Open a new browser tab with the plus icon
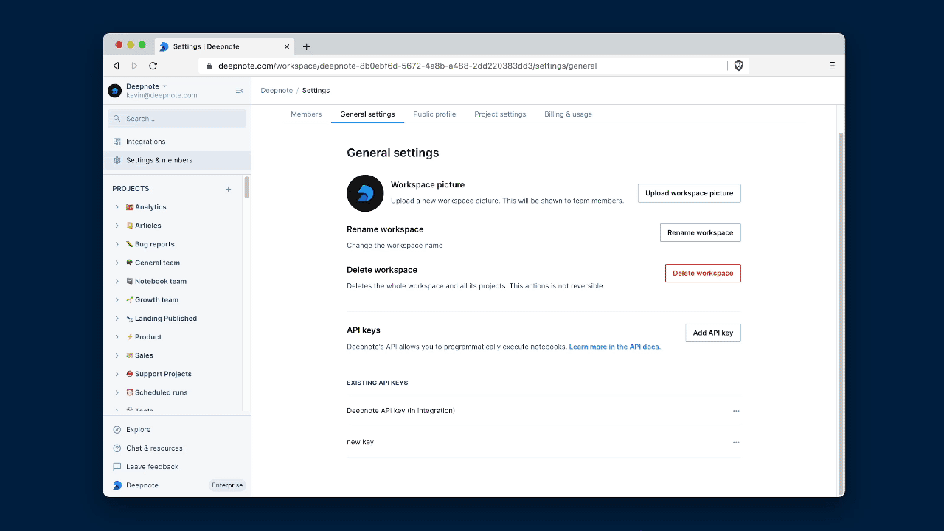This screenshot has height=531, width=944. tap(307, 46)
